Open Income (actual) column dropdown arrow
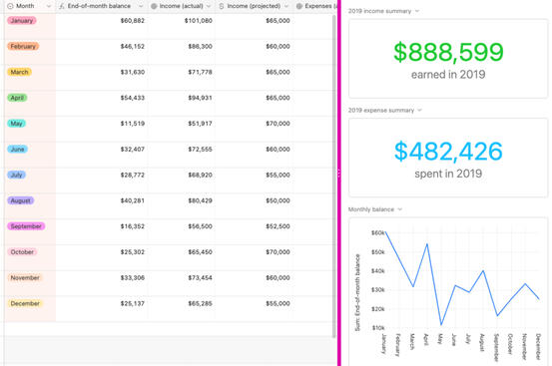This screenshot has height=366, width=552. tap(209, 6)
